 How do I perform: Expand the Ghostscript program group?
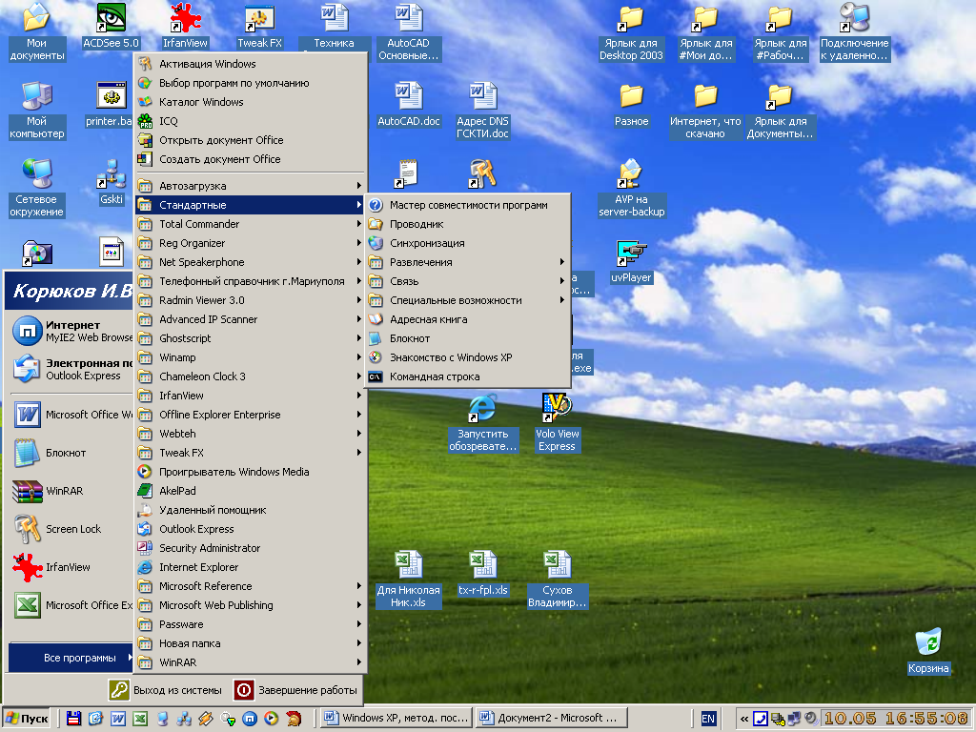(x=250, y=338)
